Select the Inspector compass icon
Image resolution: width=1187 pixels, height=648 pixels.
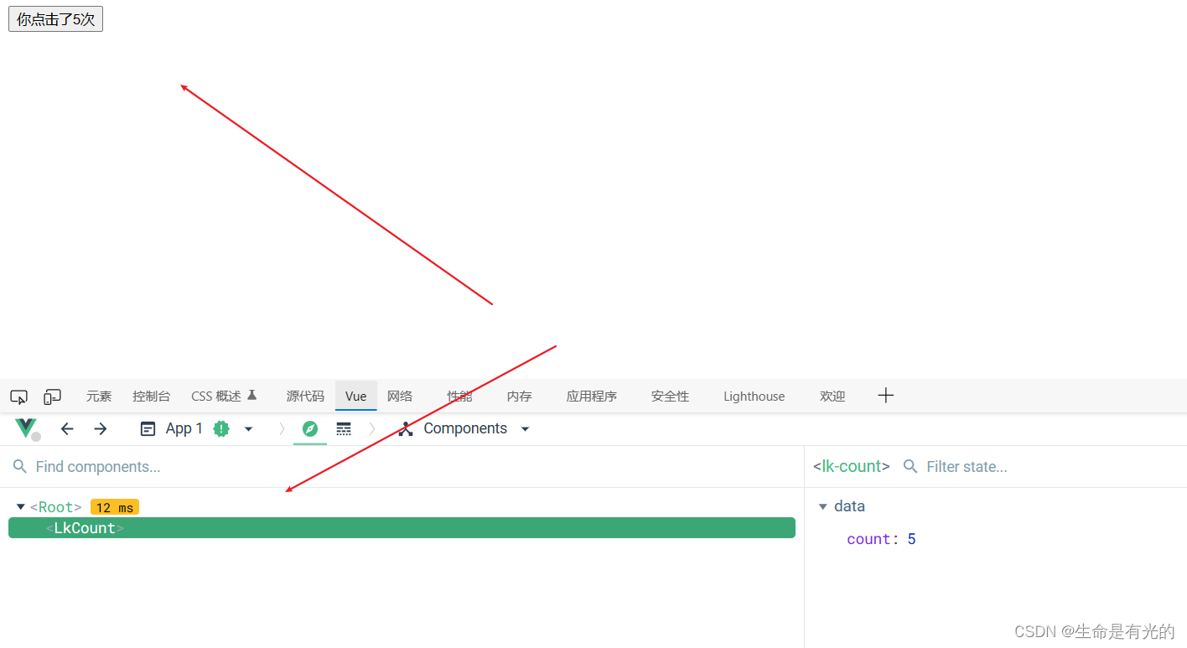[310, 428]
